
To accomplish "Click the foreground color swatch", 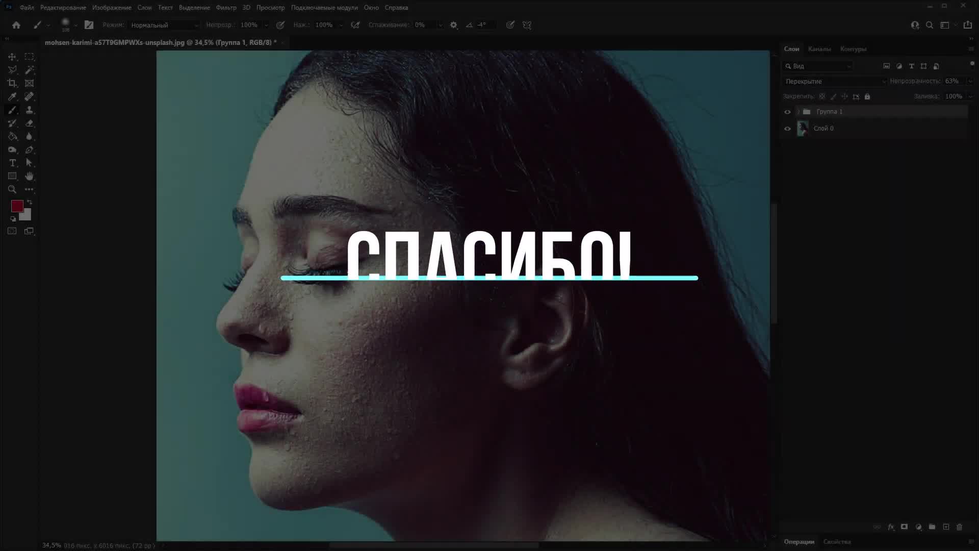I will [x=17, y=206].
